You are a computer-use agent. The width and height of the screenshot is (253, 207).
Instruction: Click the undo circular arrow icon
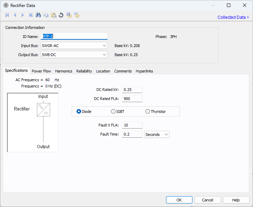click(x=61, y=15)
